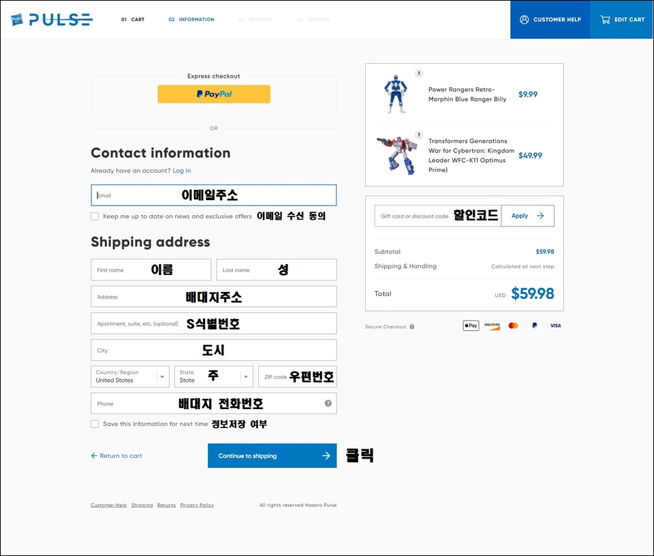
Task: Click the Edit Cart shopping cart icon
Action: (605, 20)
